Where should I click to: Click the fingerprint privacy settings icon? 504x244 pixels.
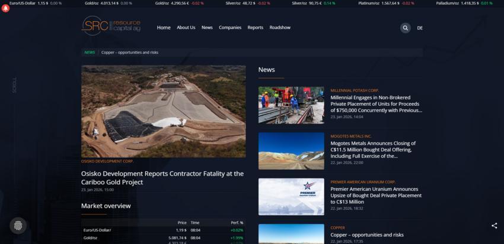pyautogui.click(x=18, y=226)
